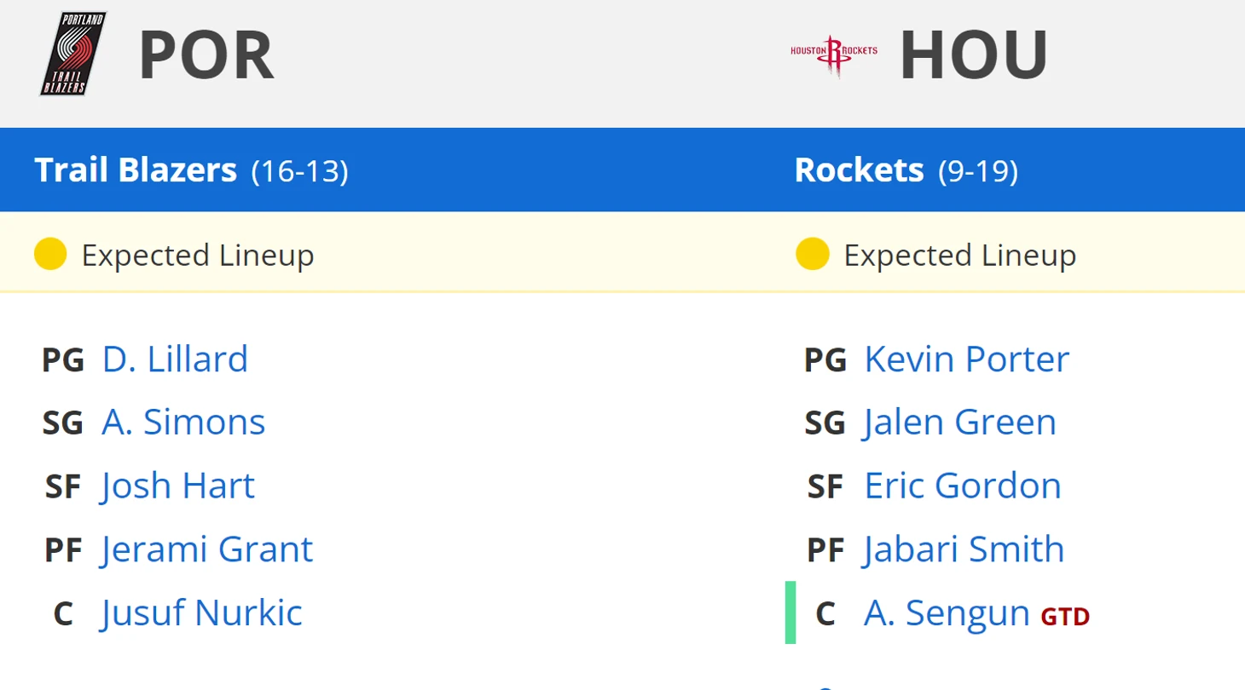Click the yellow dot beside Rockets Expected Lineup
The height and width of the screenshot is (690, 1245).
click(x=812, y=255)
